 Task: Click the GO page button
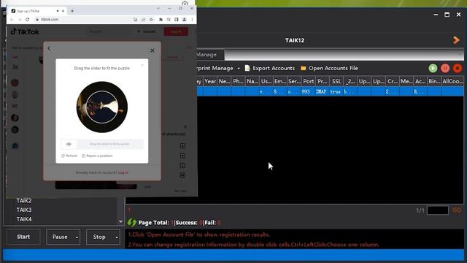pos(457,210)
